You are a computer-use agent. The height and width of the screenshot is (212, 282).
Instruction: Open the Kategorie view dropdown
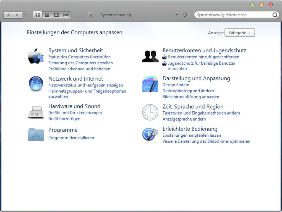pyautogui.click(x=239, y=33)
